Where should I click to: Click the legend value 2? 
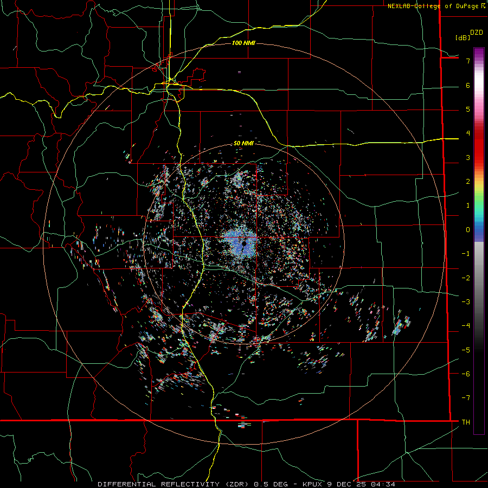tap(468, 182)
